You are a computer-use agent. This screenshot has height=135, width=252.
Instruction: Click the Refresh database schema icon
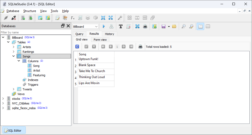(x=30, y=18)
